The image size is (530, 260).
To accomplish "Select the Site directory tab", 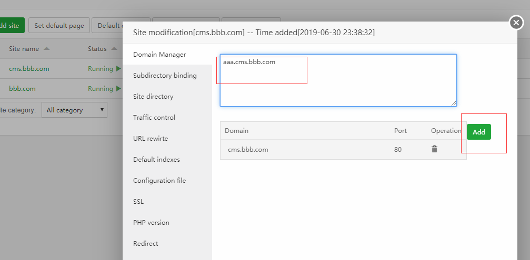I will tap(153, 97).
